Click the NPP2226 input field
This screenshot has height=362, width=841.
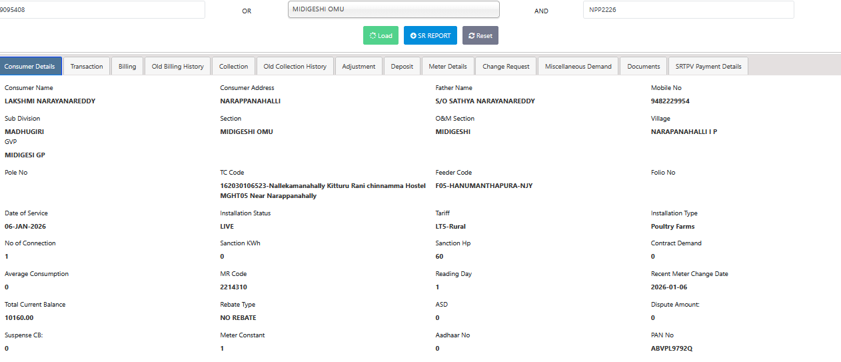tap(688, 9)
